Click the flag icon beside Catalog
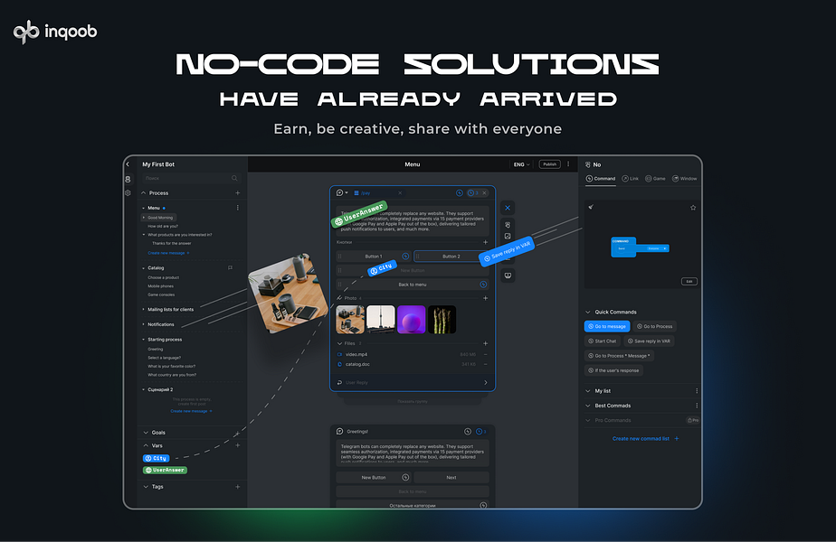The width and height of the screenshot is (836, 542). coord(231,267)
